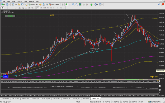The height and width of the screenshot is (103, 165).
Task: Click the AUDUSD,M1 chart title triangle
Action: pos(2,11)
